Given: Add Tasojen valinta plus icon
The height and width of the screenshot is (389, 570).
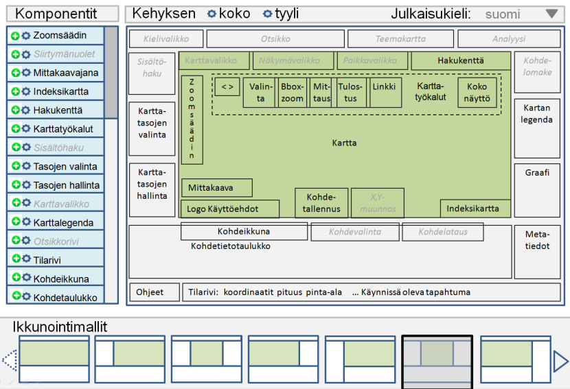Looking at the screenshot, I should tap(15, 166).
